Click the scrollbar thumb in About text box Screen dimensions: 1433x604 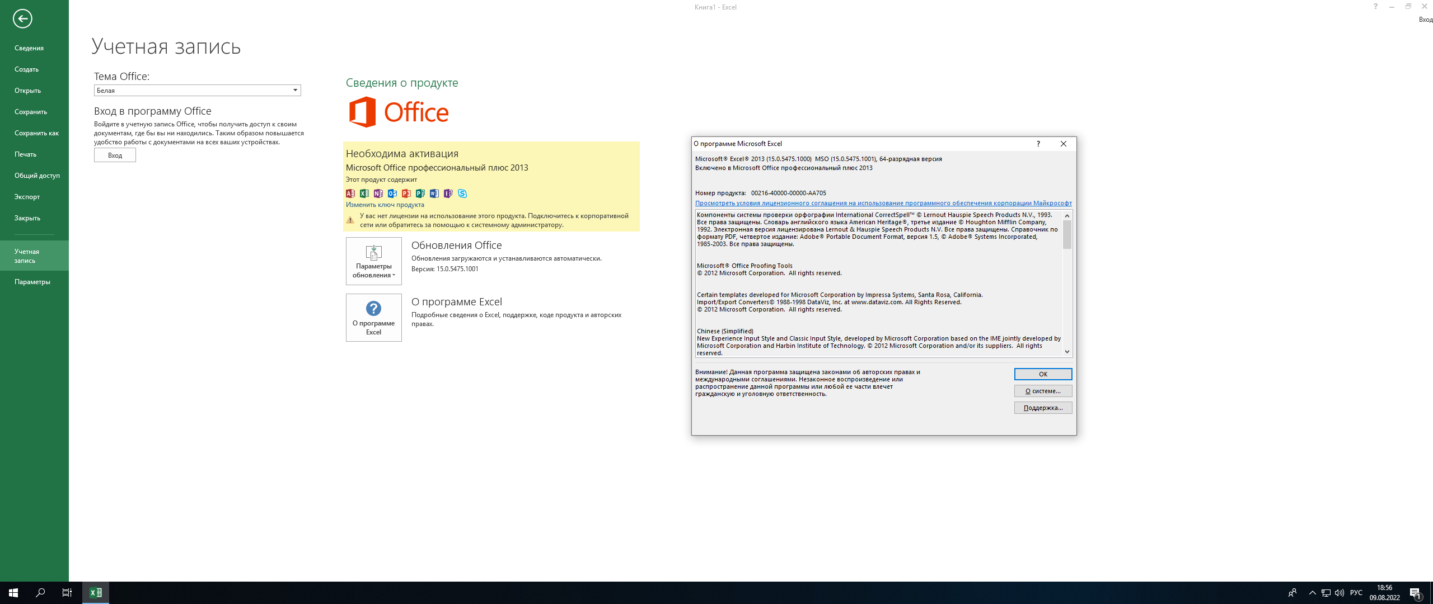click(1067, 235)
